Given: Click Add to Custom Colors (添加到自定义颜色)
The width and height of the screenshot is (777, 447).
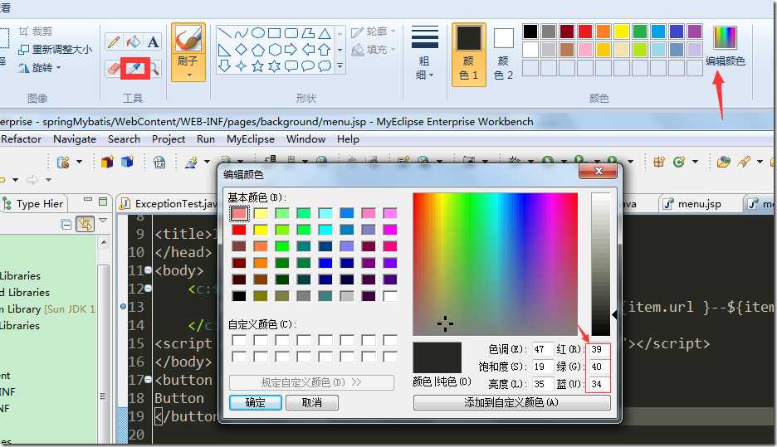Looking at the screenshot, I should point(512,402).
